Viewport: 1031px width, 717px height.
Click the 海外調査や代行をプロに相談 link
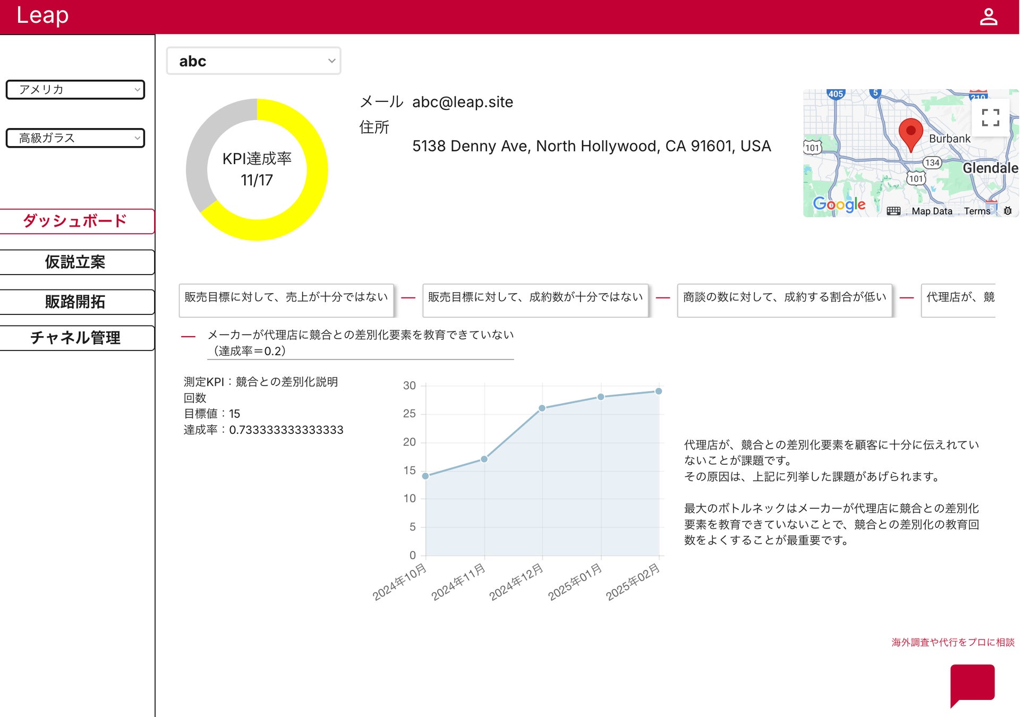(x=952, y=642)
